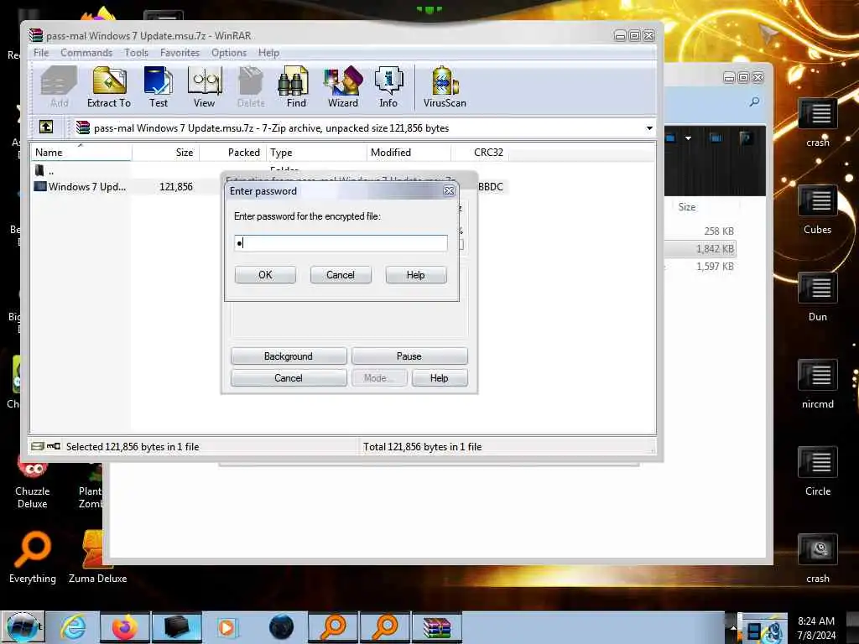
Task: Click the Extract To toolbar icon
Action: [x=109, y=87]
